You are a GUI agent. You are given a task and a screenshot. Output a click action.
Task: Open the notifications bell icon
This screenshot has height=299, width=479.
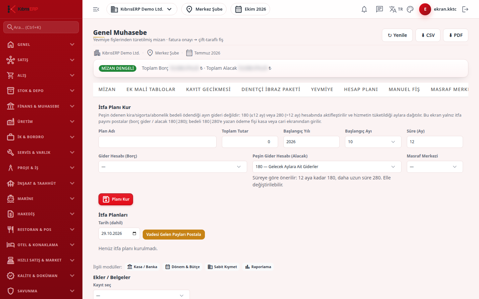pyautogui.click(x=364, y=9)
